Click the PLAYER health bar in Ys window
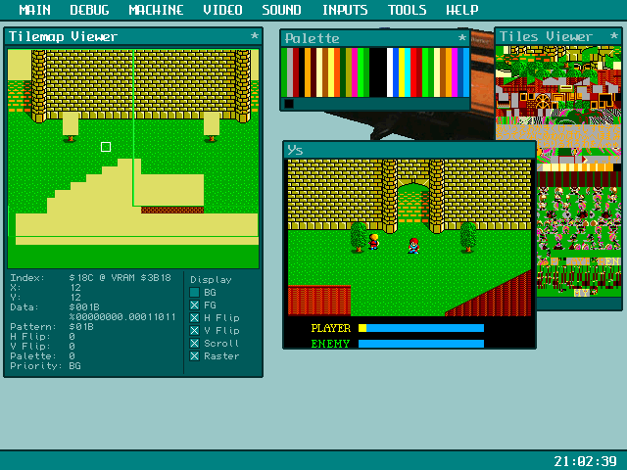This screenshot has height=470, width=627. (x=421, y=328)
